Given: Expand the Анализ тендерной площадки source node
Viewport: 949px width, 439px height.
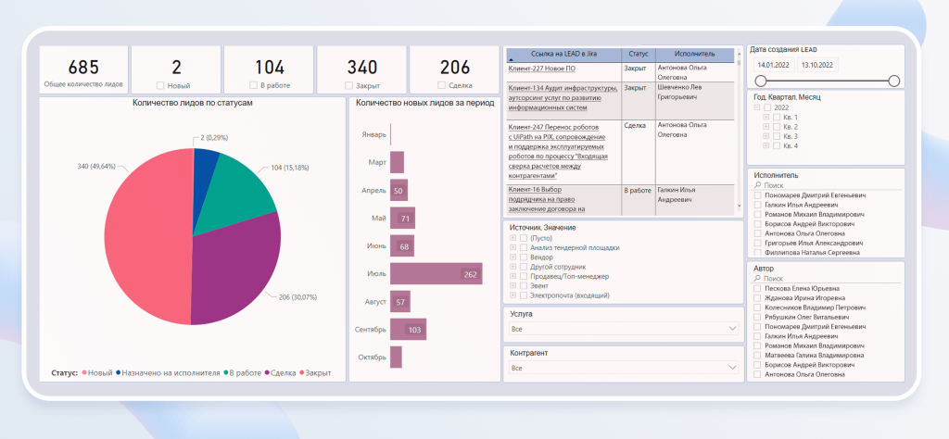Looking at the screenshot, I should click(513, 247).
